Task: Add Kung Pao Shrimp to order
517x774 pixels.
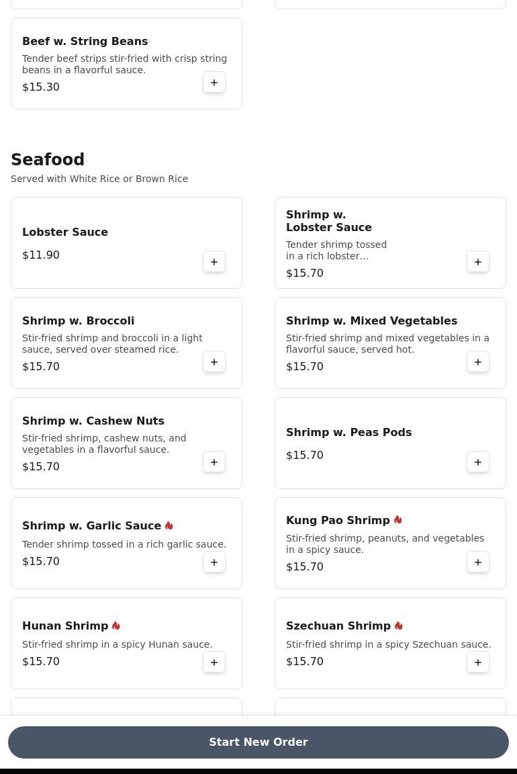Action: (x=478, y=562)
